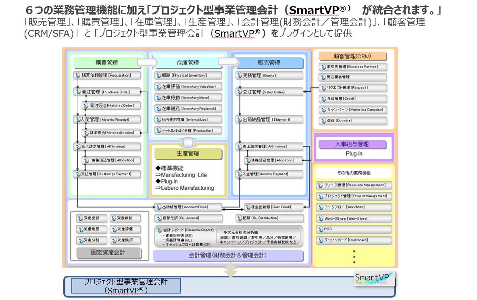Click the 資産移動 box
Image resolution: width=477 pixels, height=300 pixels.
pos(125,218)
